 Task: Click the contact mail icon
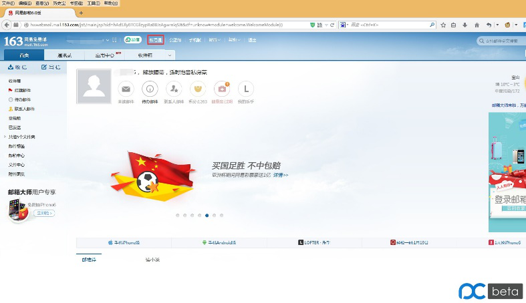pyautogui.click(x=174, y=89)
